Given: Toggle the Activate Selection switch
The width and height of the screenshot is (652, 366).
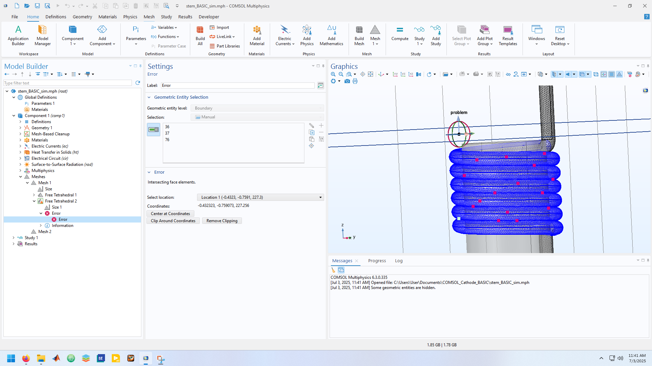Looking at the screenshot, I should pyautogui.click(x=154, y=130).
